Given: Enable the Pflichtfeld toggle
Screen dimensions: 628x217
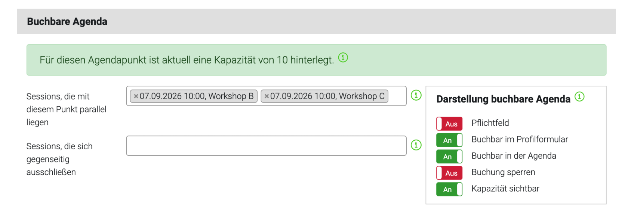Looking at the screenshot, I should pos(449,123).
